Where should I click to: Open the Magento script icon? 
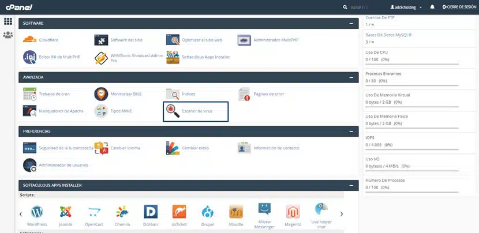pos(293,212)
